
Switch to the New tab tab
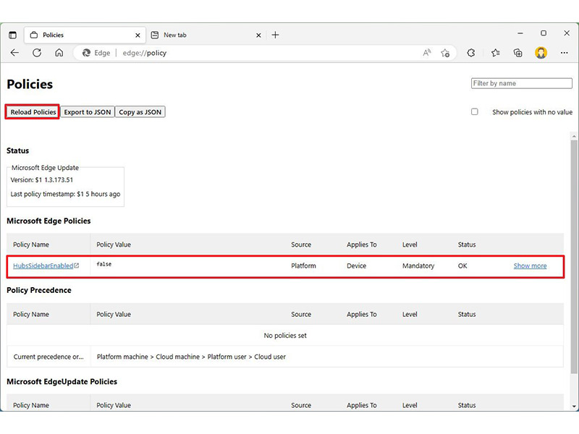coord(207,35)
